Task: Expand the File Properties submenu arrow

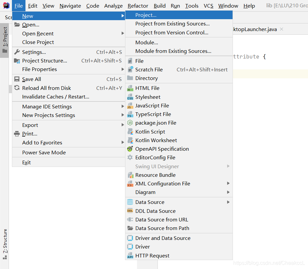Action: pos(123,69)
